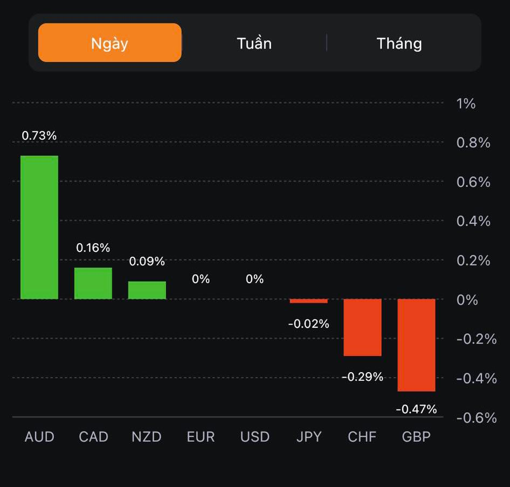Viewport: 510px width, 487px height.
Task: Click the NZD axis label
Action: pyautogui.click(x=147, y=437)
